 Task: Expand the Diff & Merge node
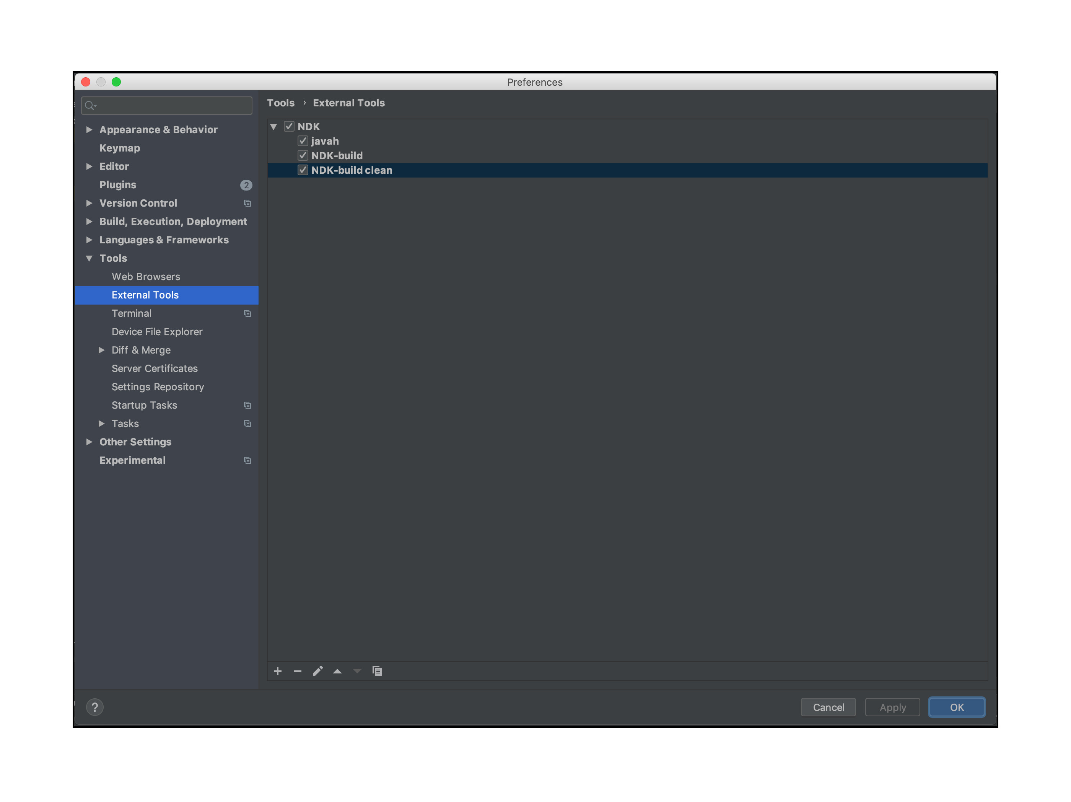point(102,350)
